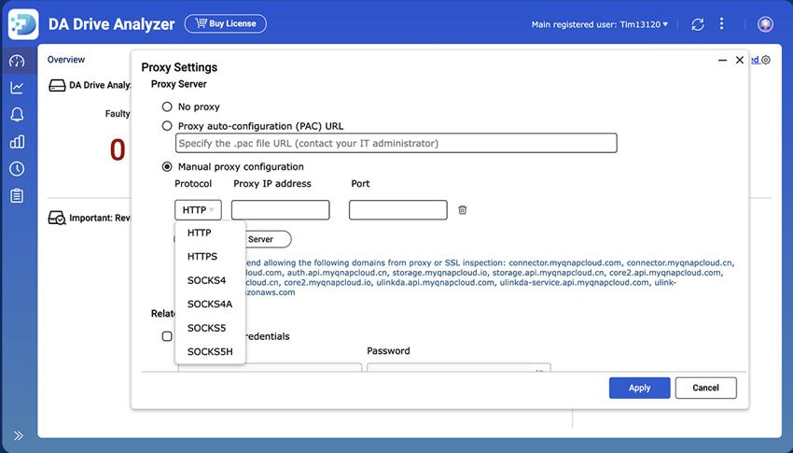Open the Overview dashboard sidebar icon

click(x=17, y=62)
